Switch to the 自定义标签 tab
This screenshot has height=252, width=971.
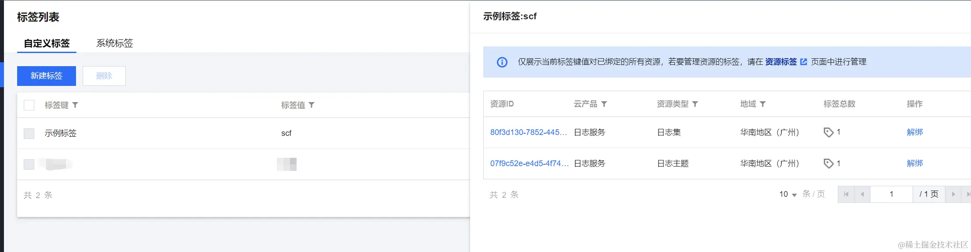tap(47, 43)
